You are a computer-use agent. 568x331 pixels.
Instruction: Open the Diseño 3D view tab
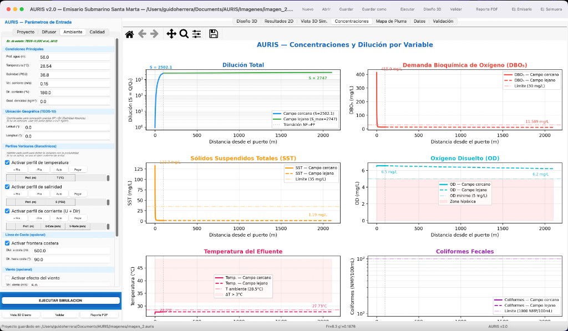point(247,22)
